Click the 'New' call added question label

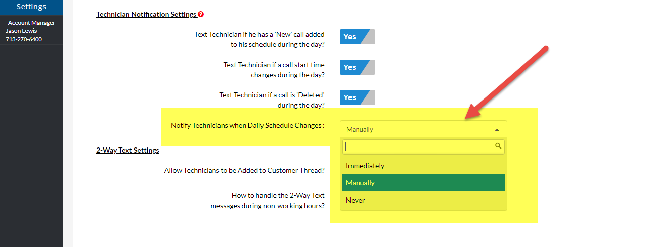pyautogui.click(x=259, y=39)
